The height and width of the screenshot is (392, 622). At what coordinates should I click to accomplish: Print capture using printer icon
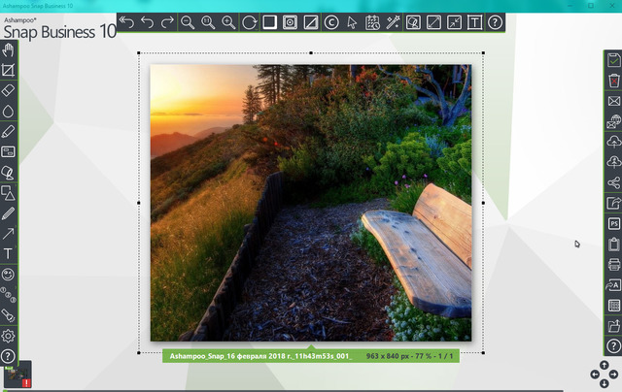pyautogui.click(x=613, y=264)
